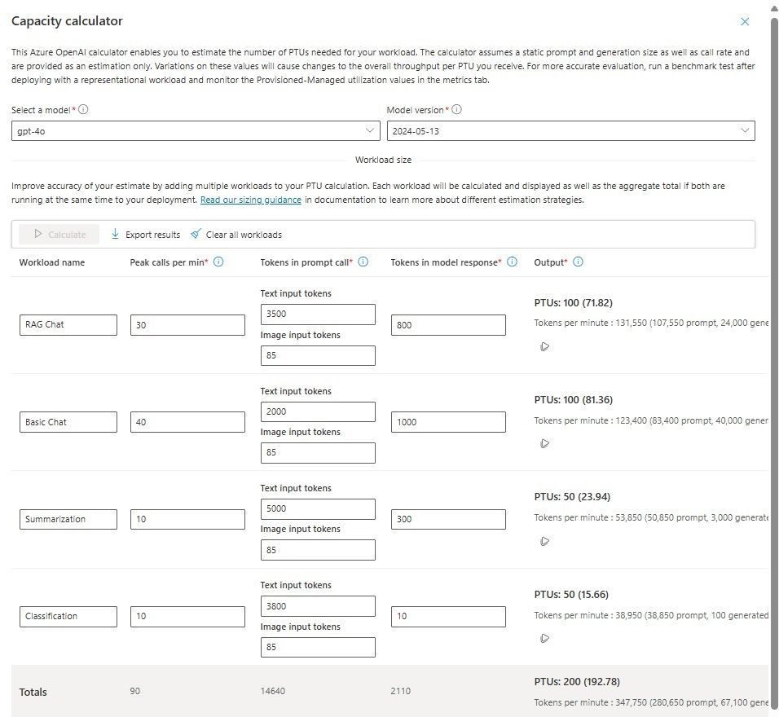Click the info icon beside Select a model
This screenshot has width=779, height=717.
[x=83, y=110]
